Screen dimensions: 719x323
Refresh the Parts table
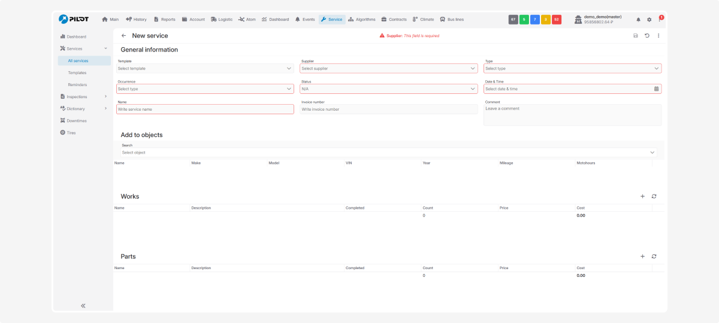tap(654, 256)
